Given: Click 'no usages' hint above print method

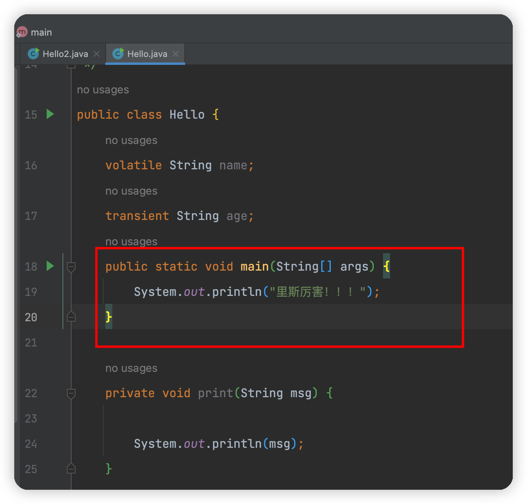Looking at the screenshot, I should pyautogui.click(x=131, y=368).
